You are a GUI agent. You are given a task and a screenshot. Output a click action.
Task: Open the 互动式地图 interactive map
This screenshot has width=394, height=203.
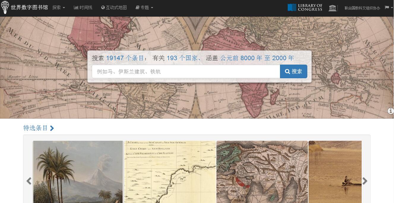coord(114,7)
